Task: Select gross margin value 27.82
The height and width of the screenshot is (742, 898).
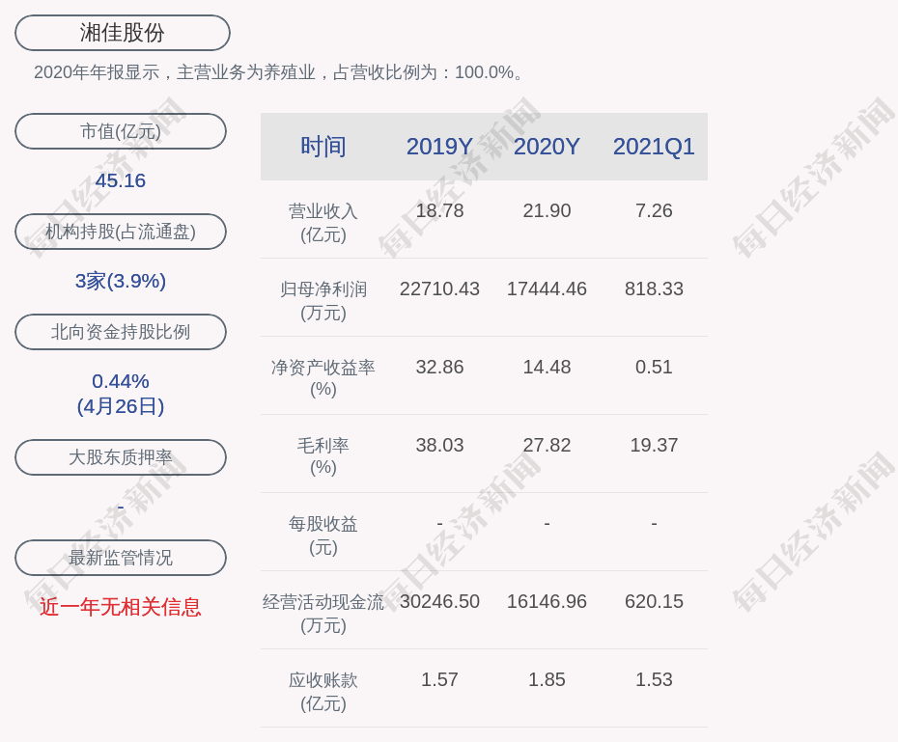Action: pos(547,445)
